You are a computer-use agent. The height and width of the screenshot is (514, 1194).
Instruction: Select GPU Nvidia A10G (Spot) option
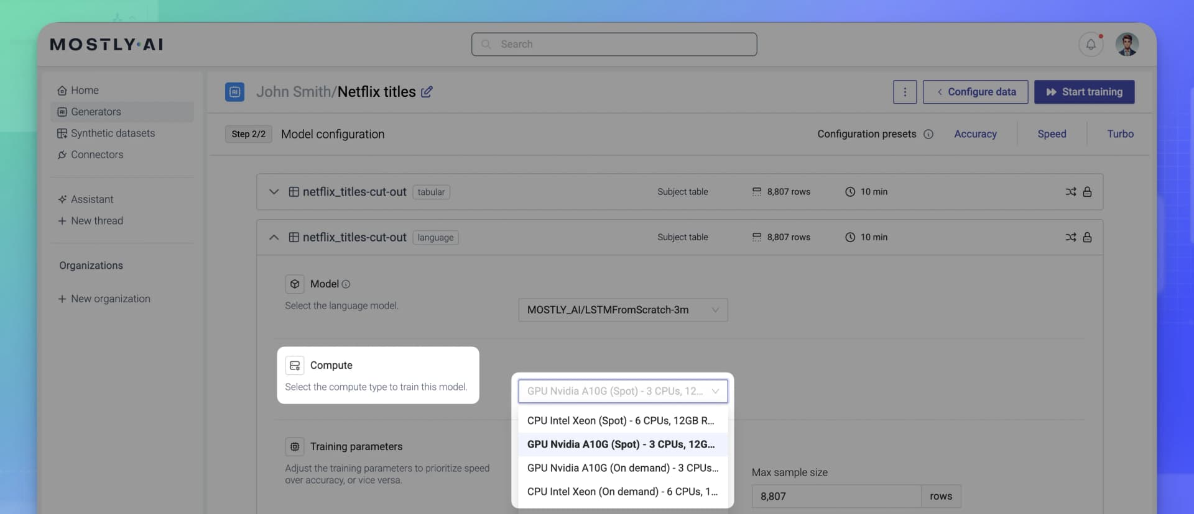click(x=622, y=444)
